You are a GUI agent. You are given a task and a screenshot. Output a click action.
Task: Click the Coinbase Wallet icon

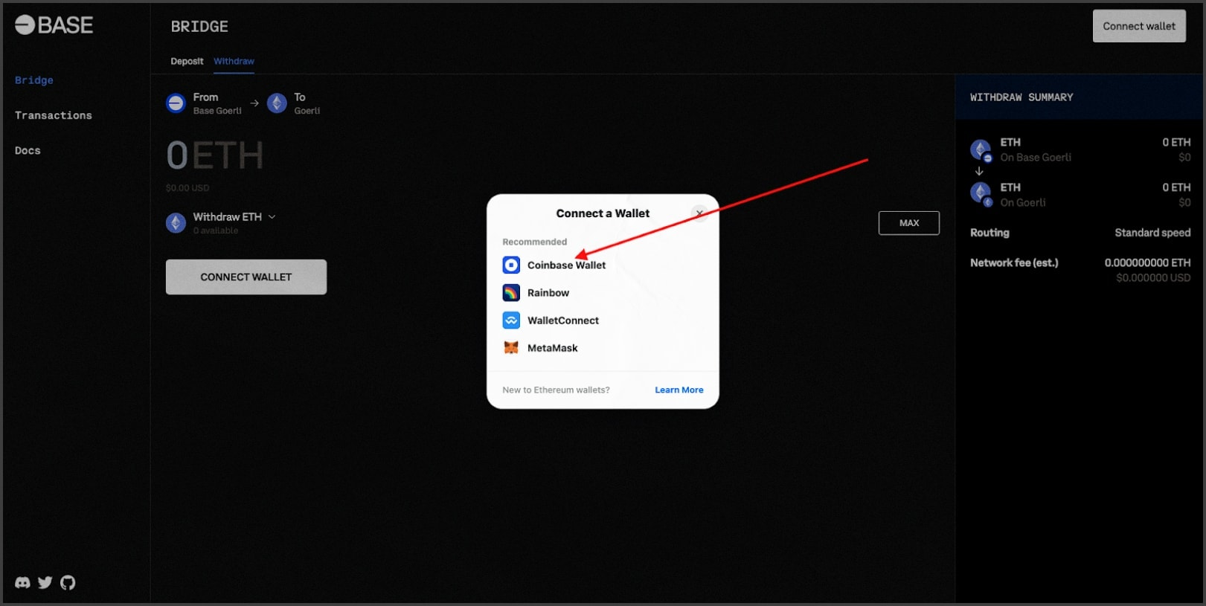[511, 265]
